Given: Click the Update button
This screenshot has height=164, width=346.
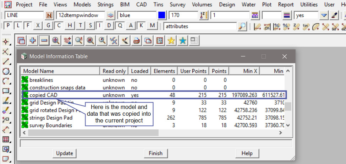Looking at the screenshot, I should point(65,153).
